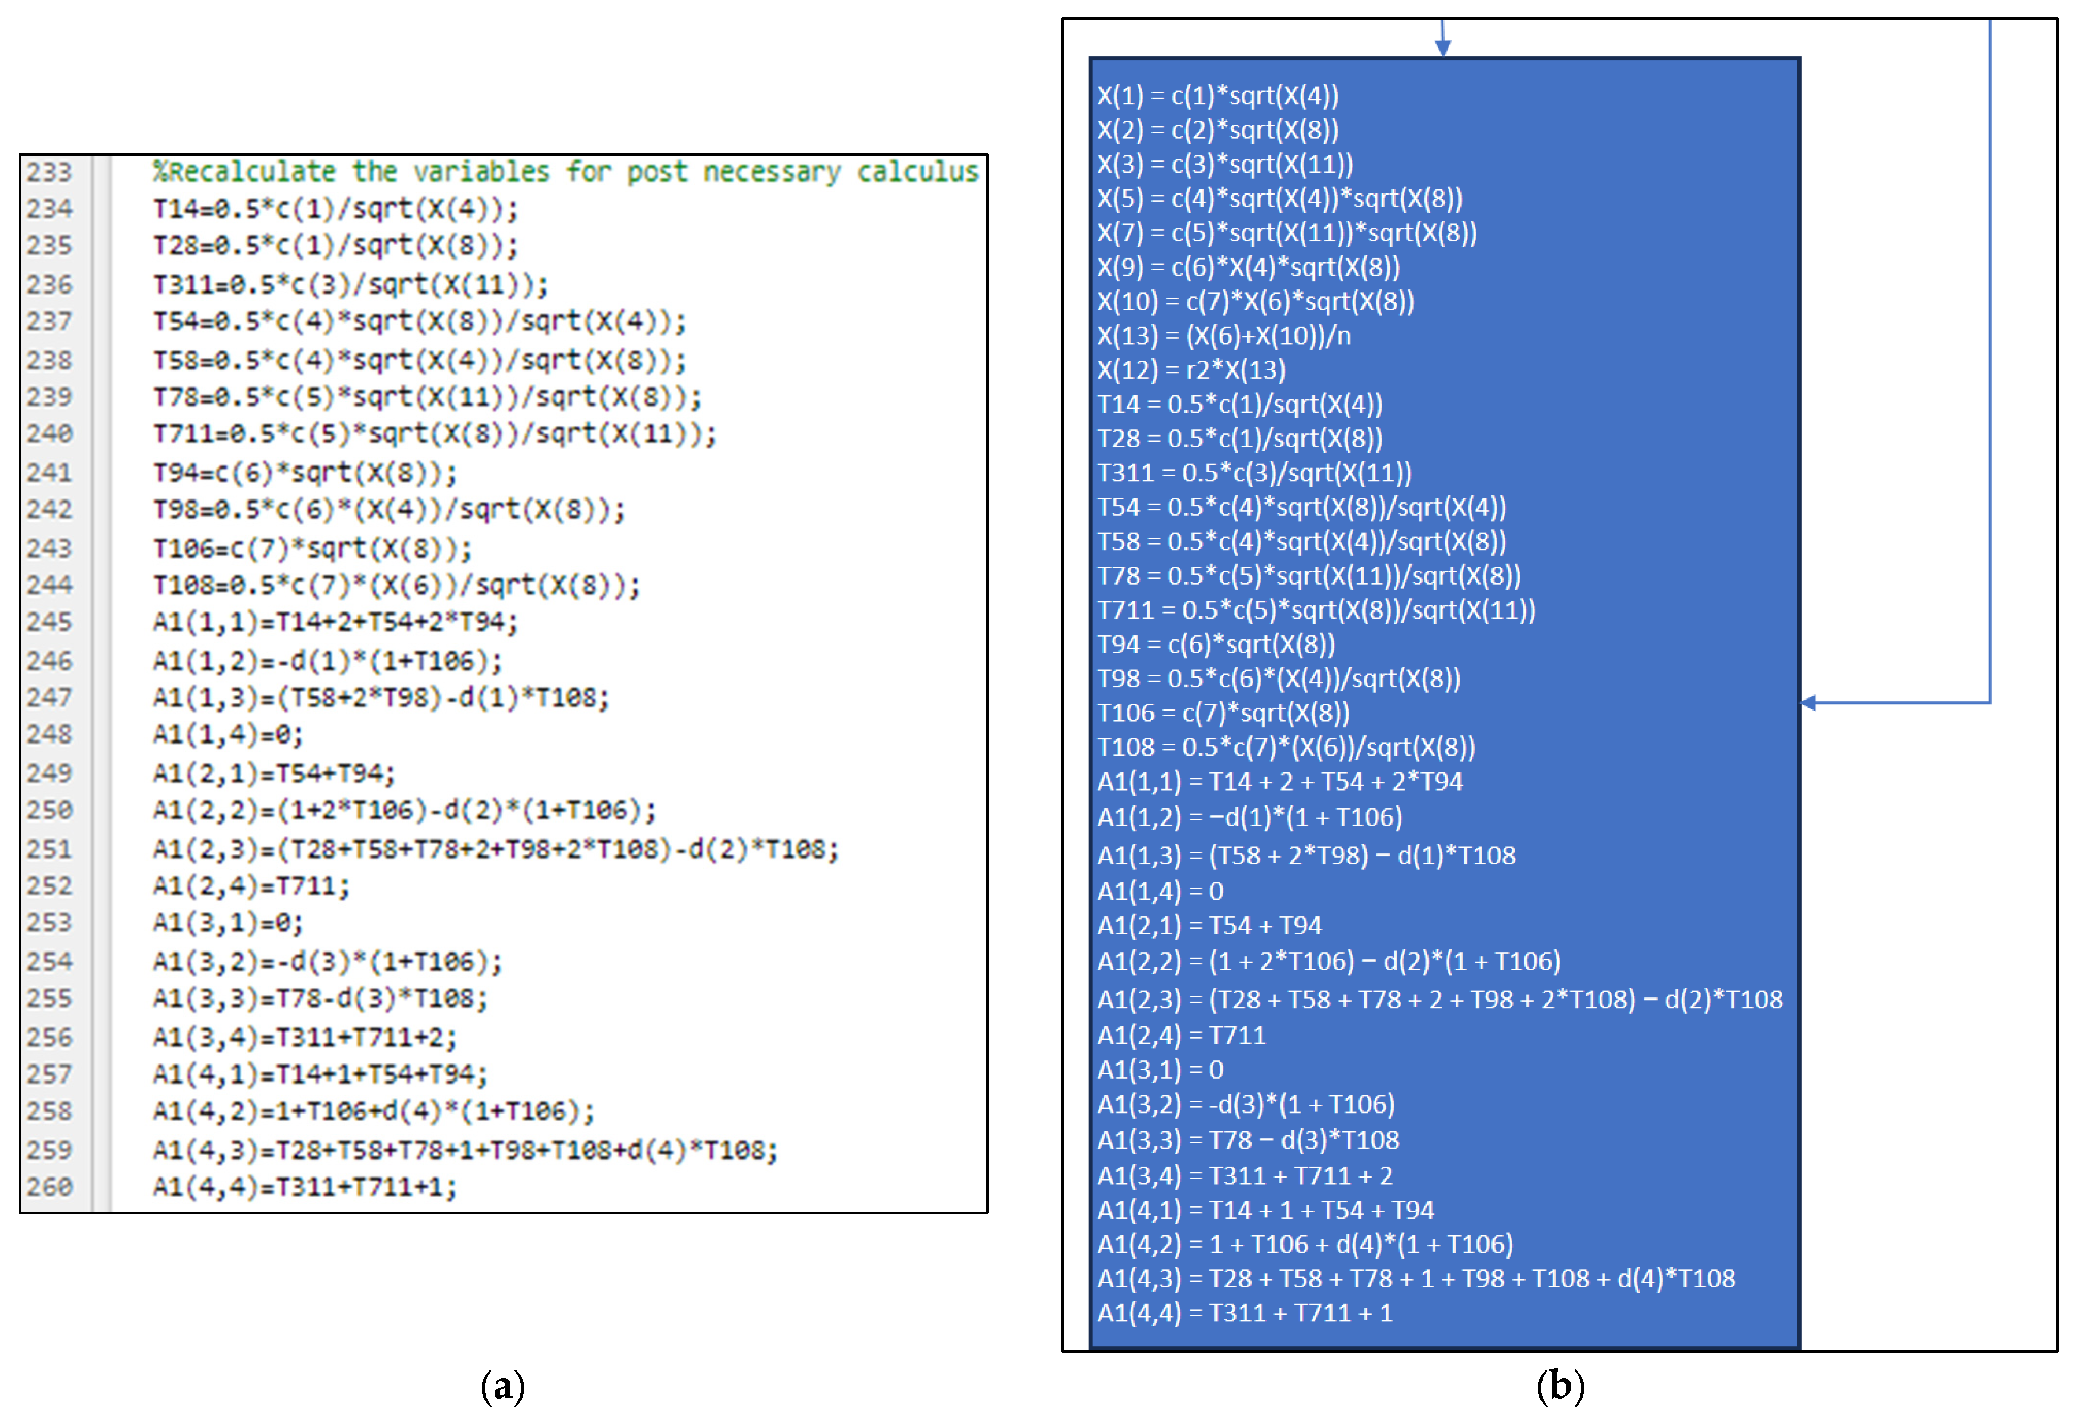
Task: Click flowchart line T94 = c(6)*sqrt(X(8))
Action: 1215,644
